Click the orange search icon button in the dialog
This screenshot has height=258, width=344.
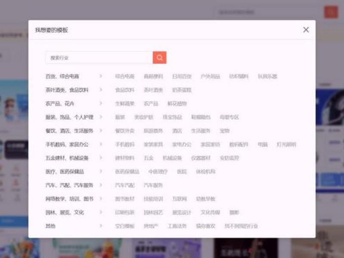(x=160, y=58)
